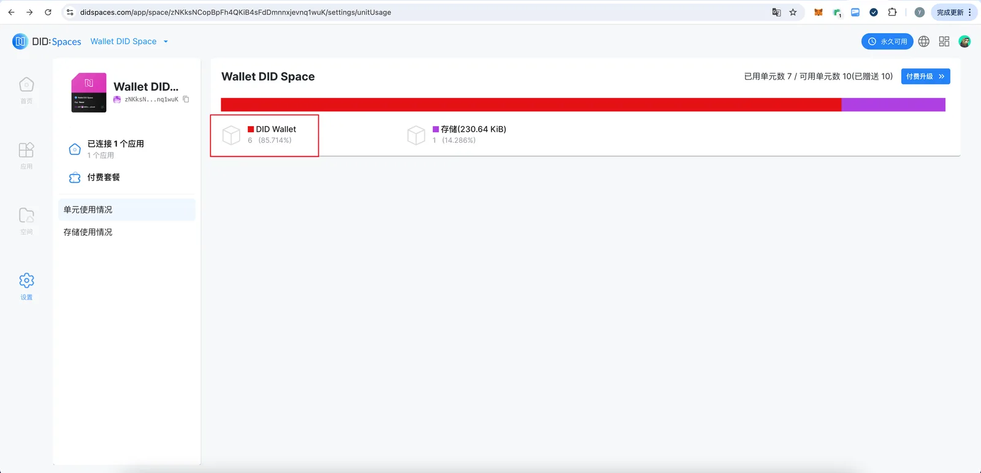Select the Wallet DID Space name in header
981x473 pixels.
click(x=123, y=42)
